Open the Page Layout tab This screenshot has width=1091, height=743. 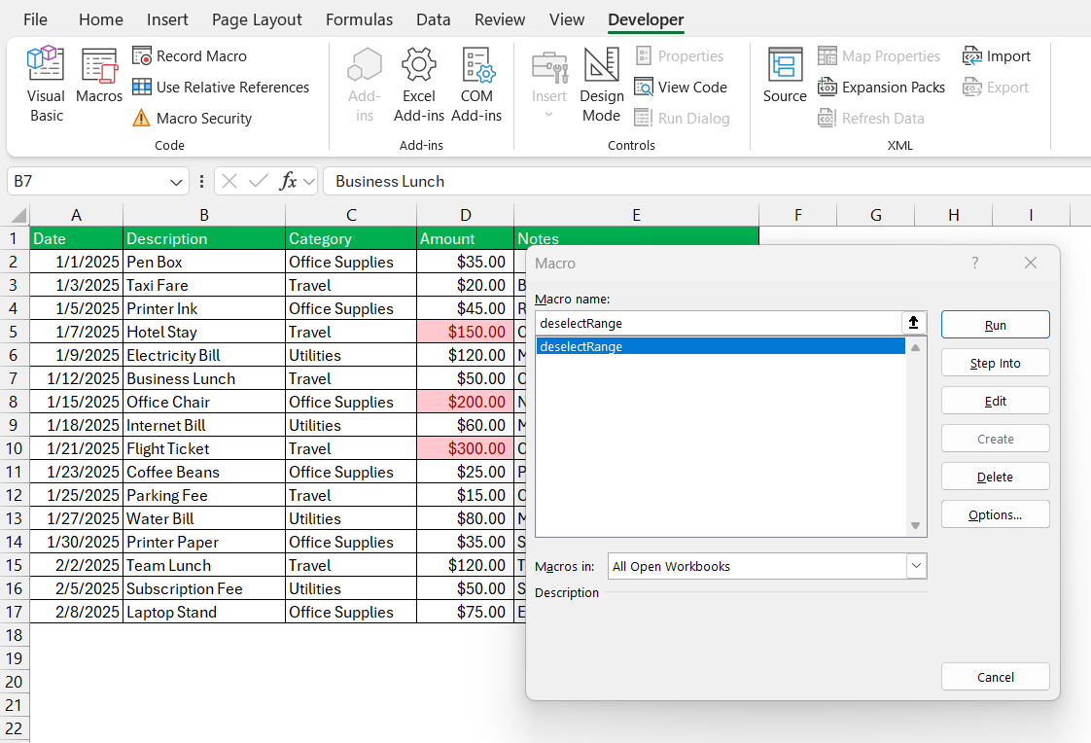click(257, 19)
